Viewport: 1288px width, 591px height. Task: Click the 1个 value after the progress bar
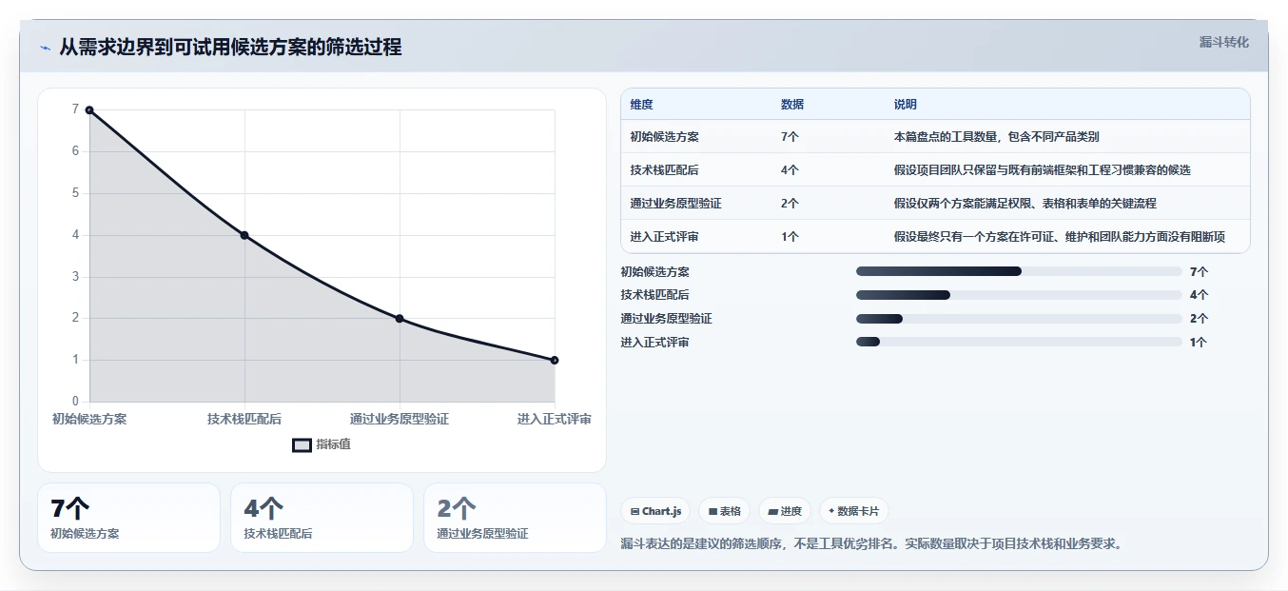pos(1199,343)
